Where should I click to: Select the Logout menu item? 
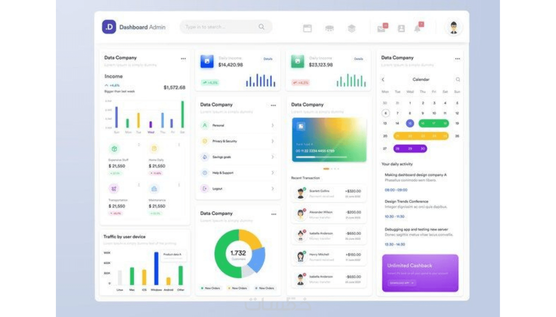point(237,189)
